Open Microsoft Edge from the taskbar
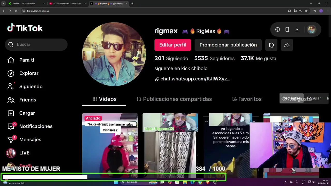This screenshot has width=331, height=186. click(x=193, y=182)
